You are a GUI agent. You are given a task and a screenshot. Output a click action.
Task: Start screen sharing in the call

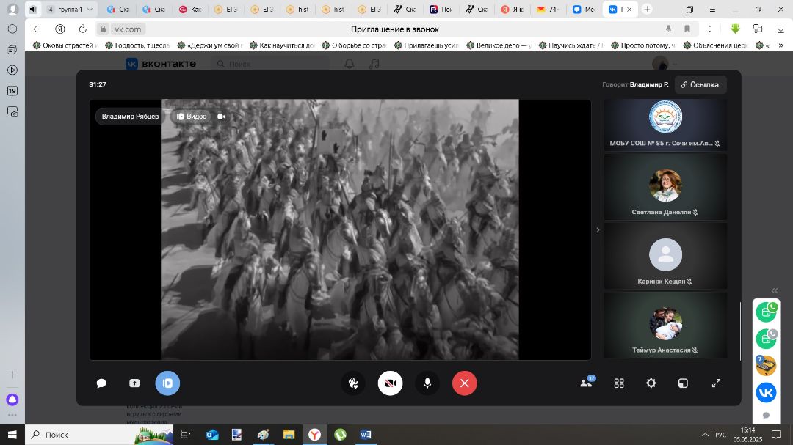point(134,383)
